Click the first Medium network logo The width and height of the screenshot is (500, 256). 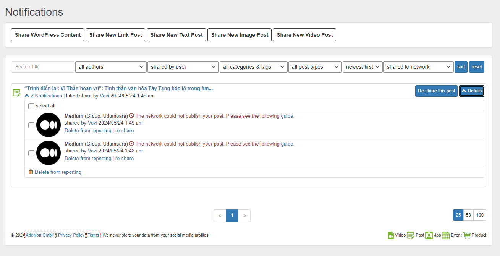[x=49, y=125]
